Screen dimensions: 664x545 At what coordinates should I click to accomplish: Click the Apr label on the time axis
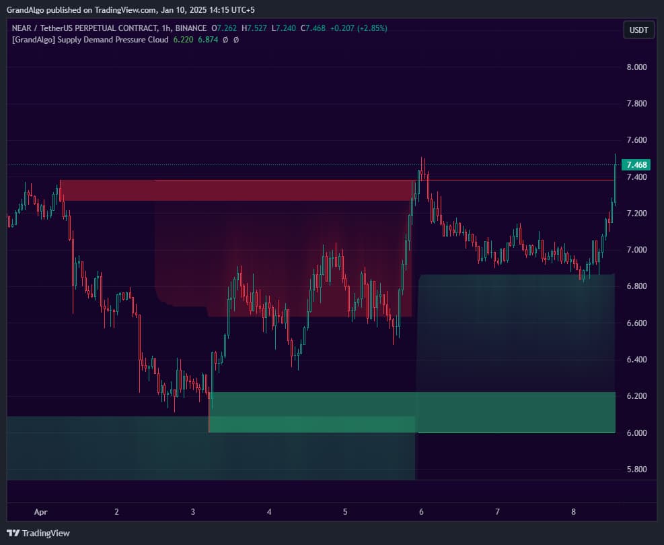click(x=40, y=512)
